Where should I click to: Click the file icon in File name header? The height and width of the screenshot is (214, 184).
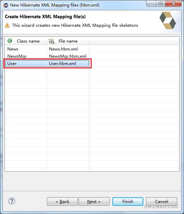pos(51,41)
